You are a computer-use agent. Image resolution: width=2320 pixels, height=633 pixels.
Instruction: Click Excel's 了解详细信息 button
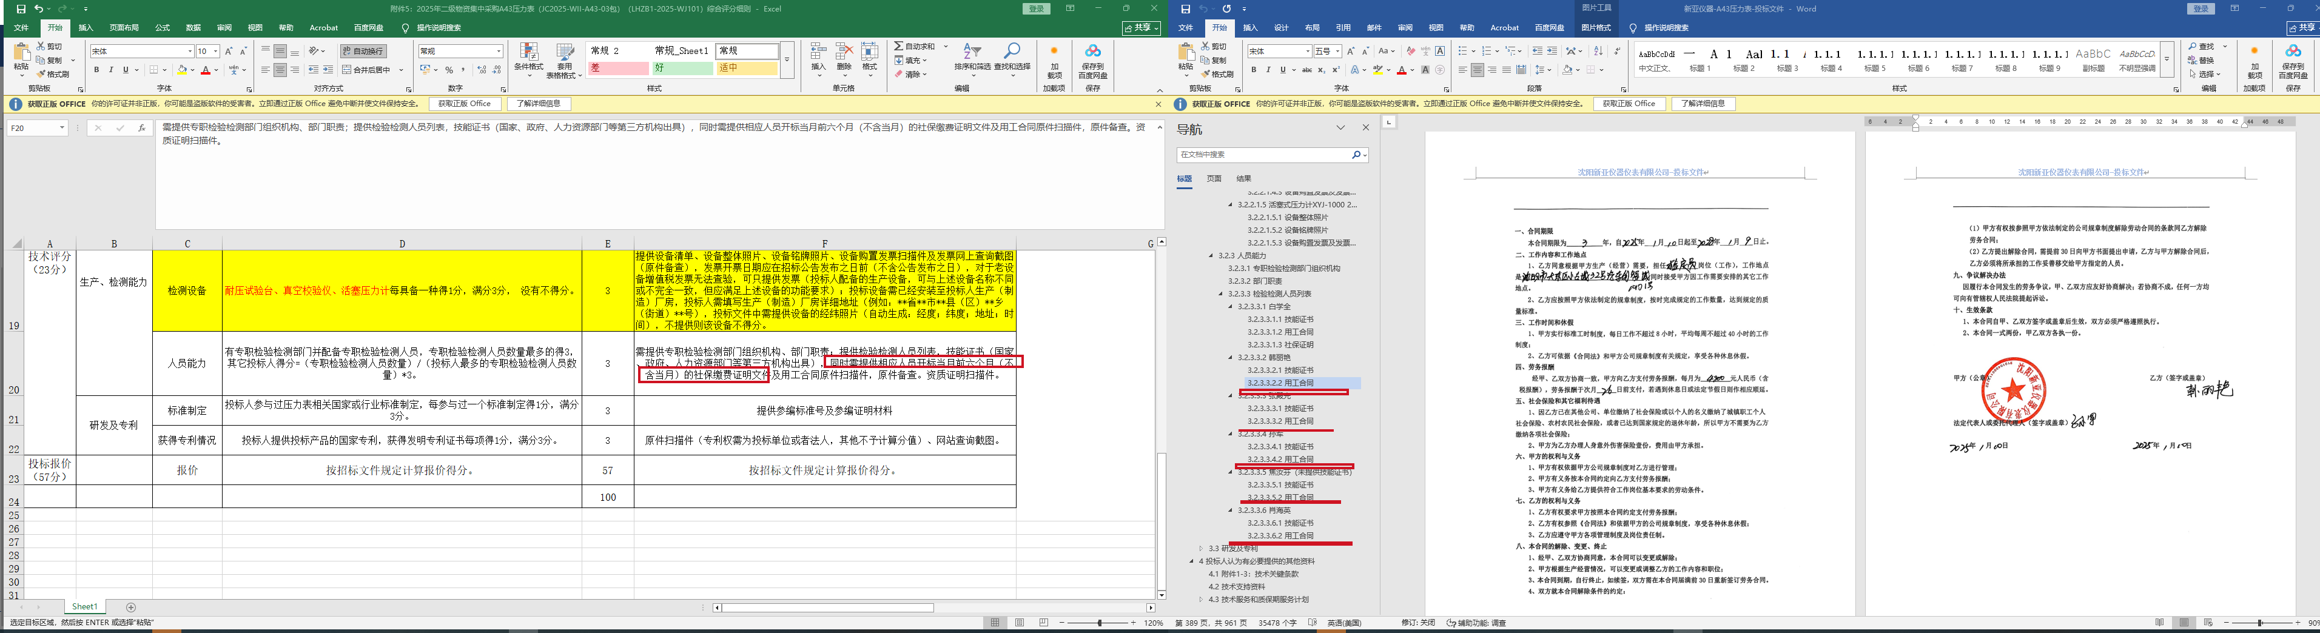pyautogui.click(x=539, y=104)
